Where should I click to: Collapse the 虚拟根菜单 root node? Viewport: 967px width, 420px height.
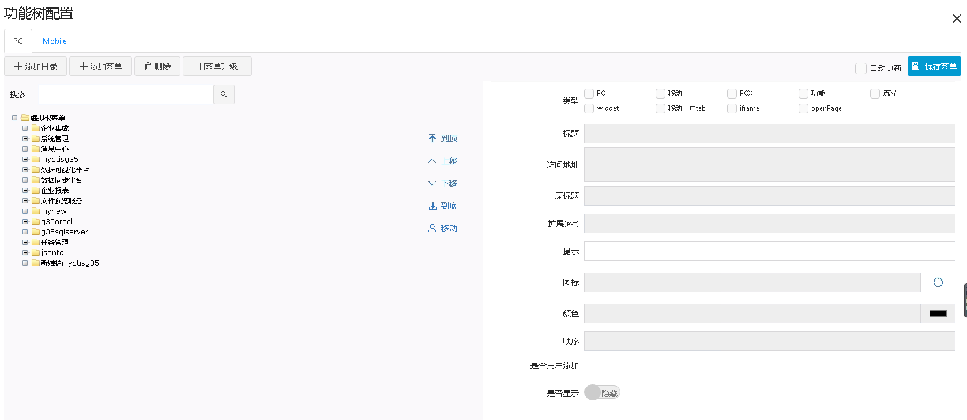coord(14,118)
